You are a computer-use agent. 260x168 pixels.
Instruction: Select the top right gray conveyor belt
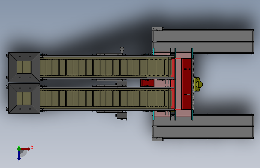(x=203, y=41)
